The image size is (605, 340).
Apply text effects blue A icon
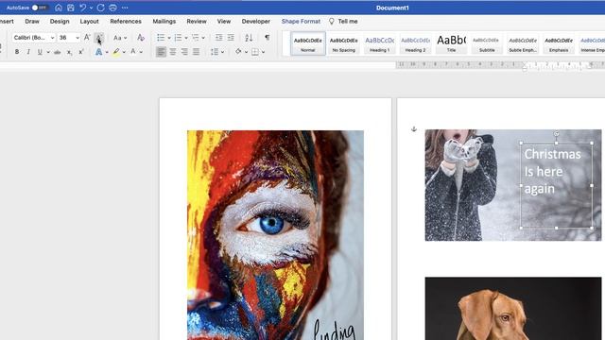[98, 52]
